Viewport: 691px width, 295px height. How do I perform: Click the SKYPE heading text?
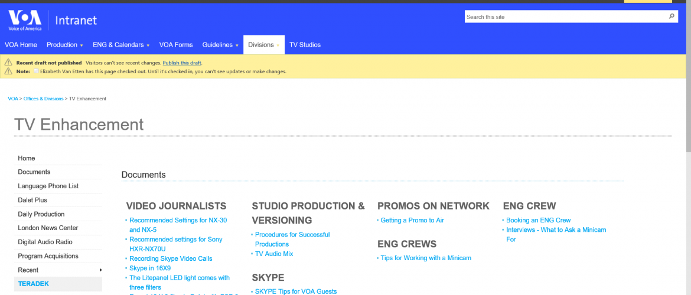268,277
